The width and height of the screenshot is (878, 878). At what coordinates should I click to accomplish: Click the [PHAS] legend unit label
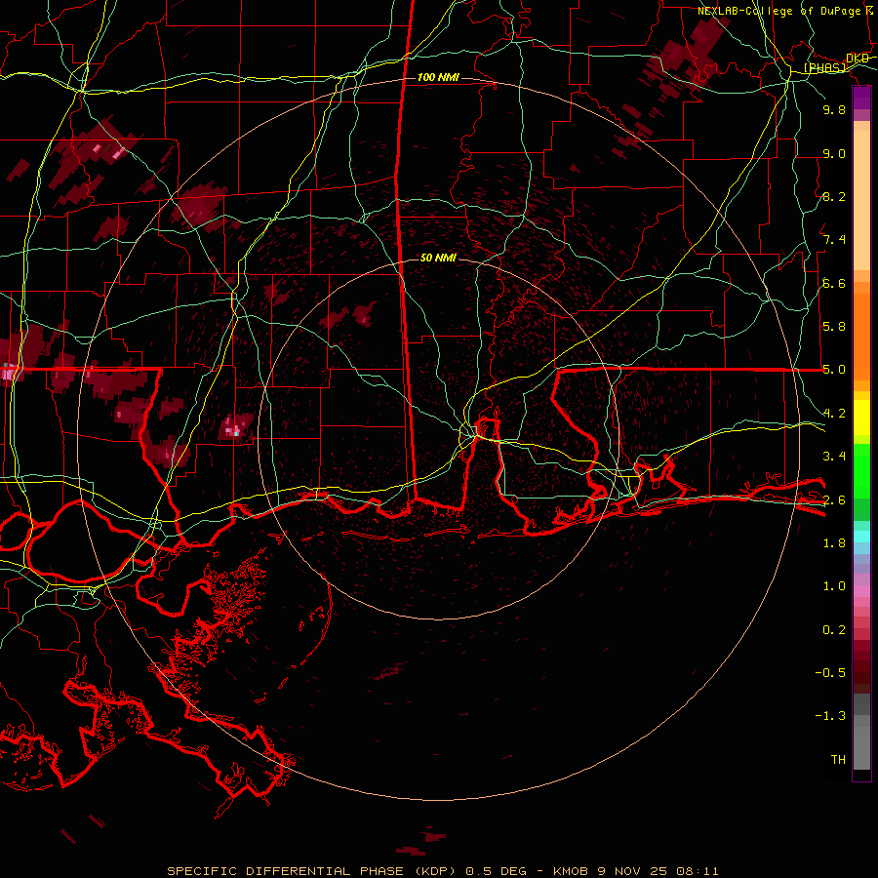coord(825,68)
